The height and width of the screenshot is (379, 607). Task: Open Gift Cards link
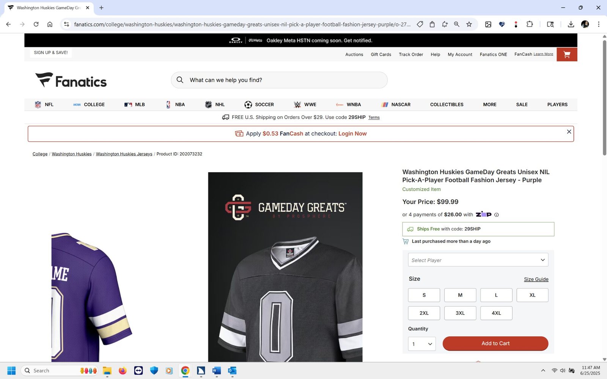(381, 55)
